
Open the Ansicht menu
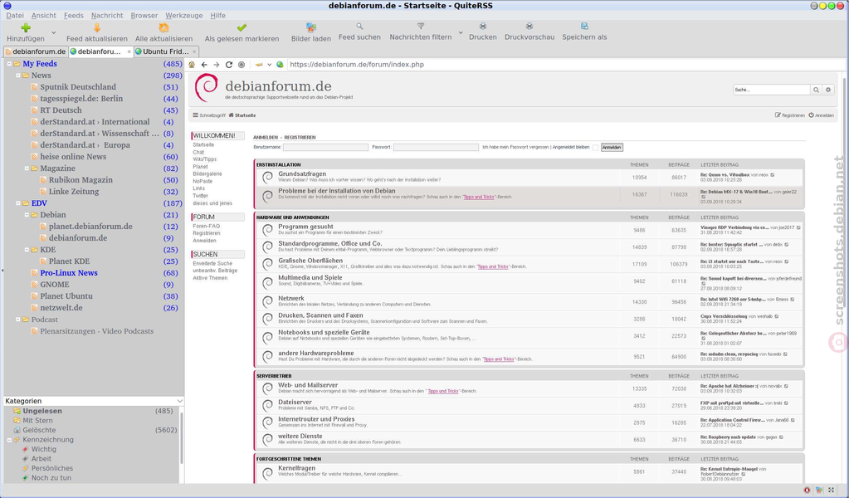pos(44,15)
